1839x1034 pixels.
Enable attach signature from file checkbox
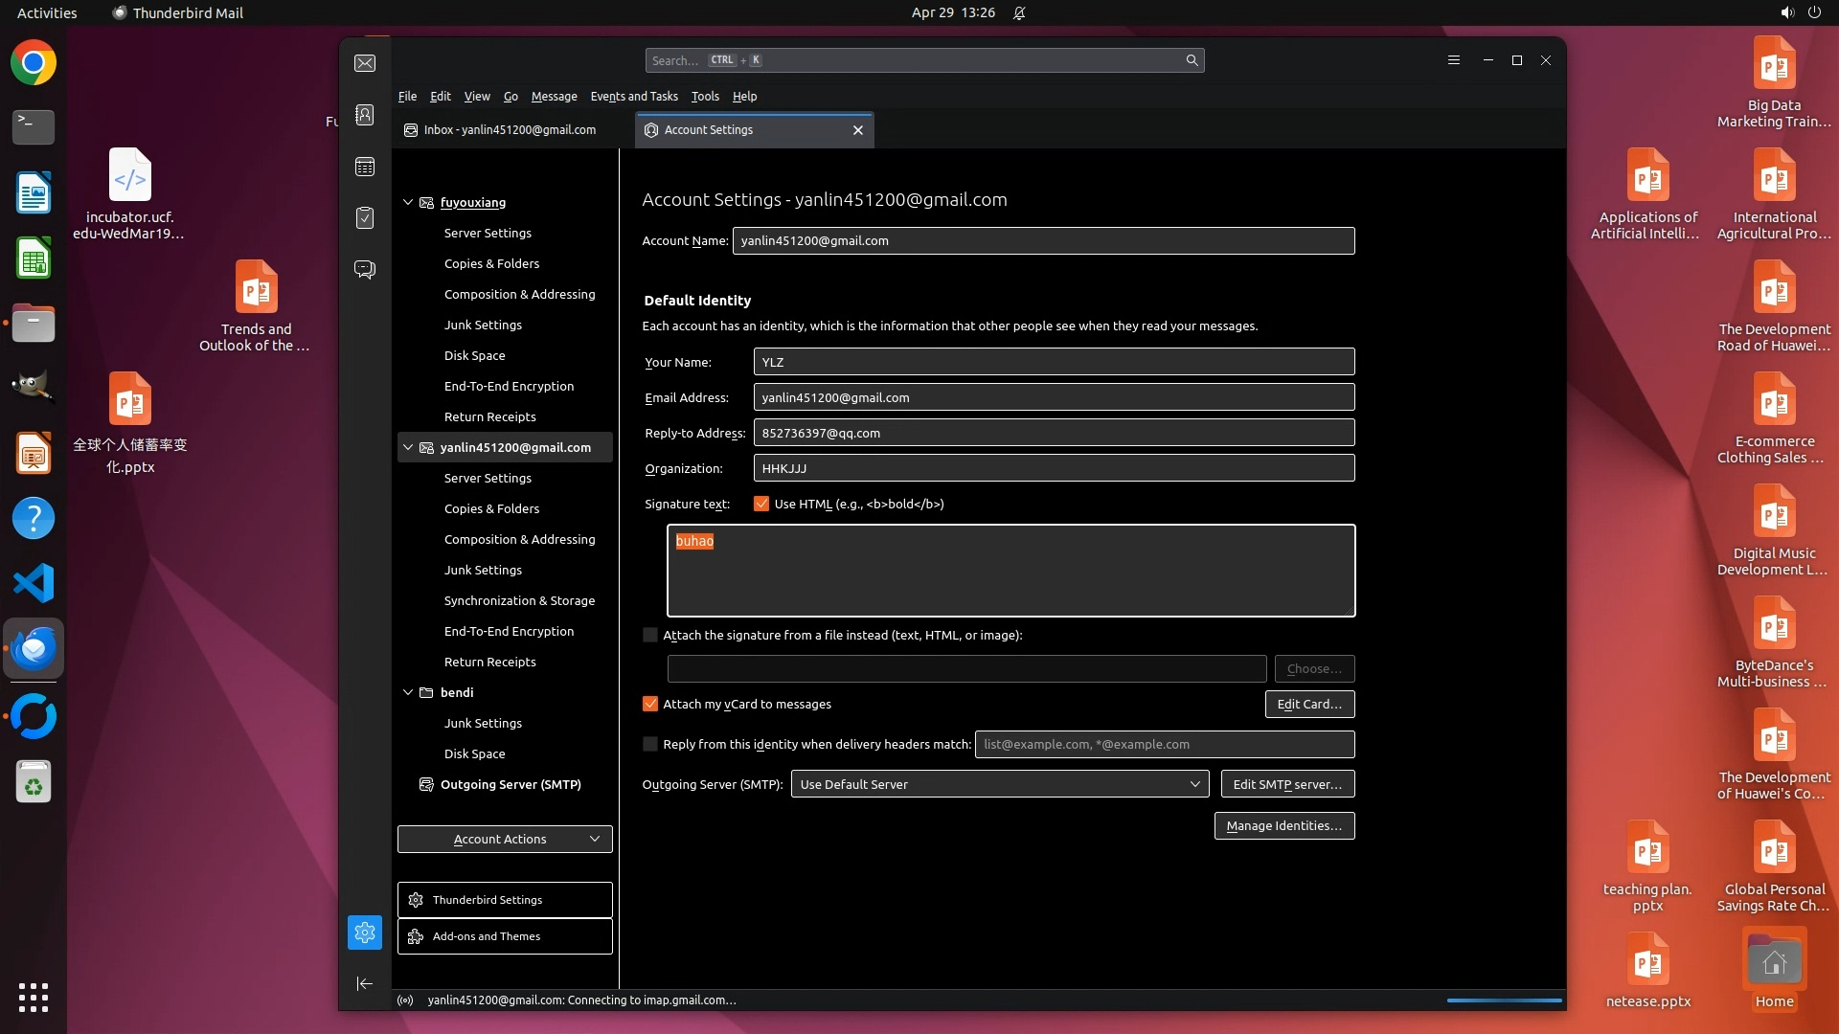[650, 635]
